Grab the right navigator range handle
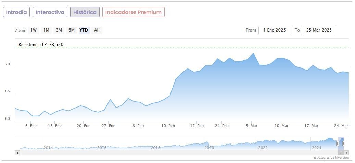355x163 pixels. tap(344, 143)
